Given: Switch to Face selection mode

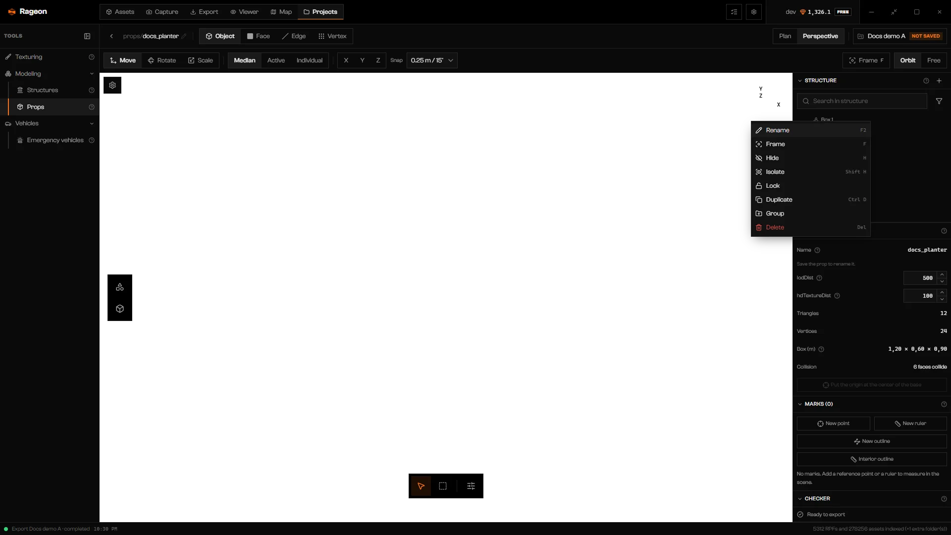Looking at the screenshot, I should (x=259, y=36).
